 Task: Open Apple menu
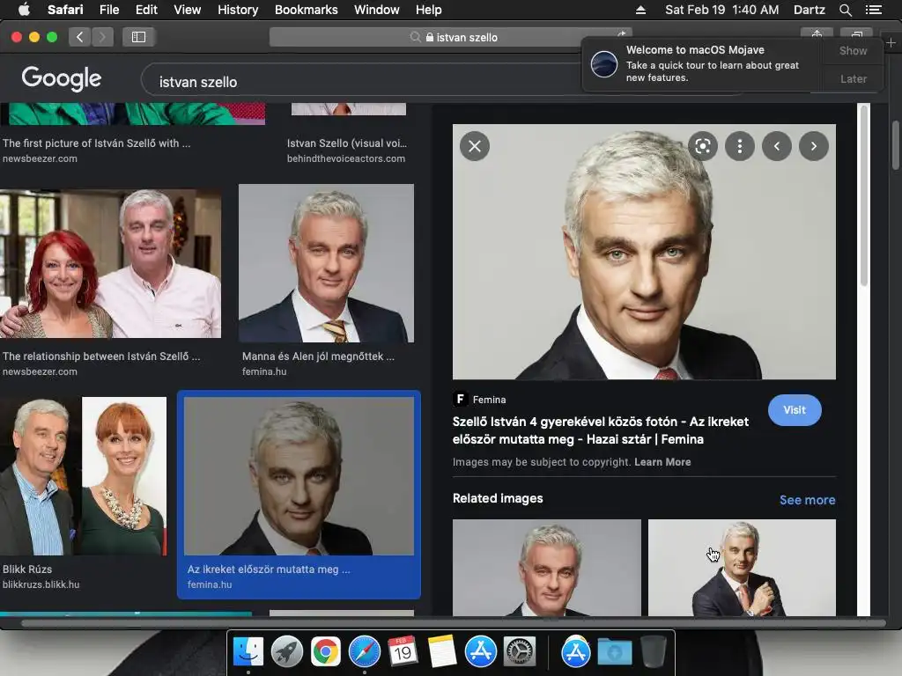coord(24,9)
